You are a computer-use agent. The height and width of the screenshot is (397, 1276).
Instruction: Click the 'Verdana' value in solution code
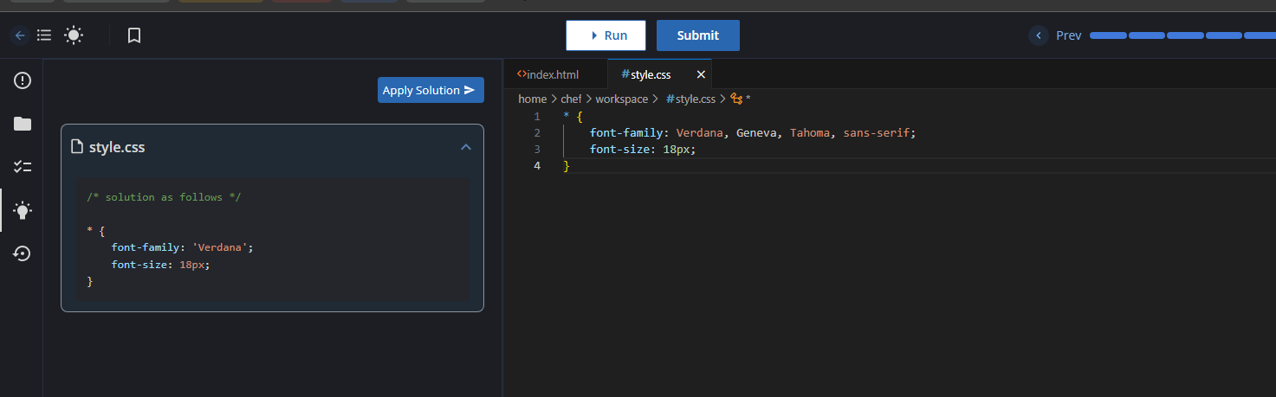point(220,247)
